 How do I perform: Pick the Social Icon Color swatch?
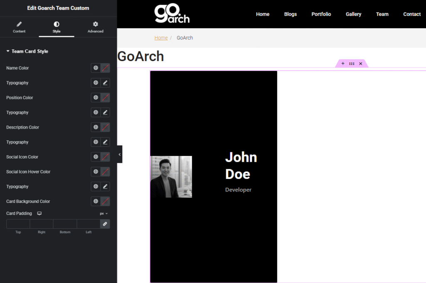tap(105, 157)
